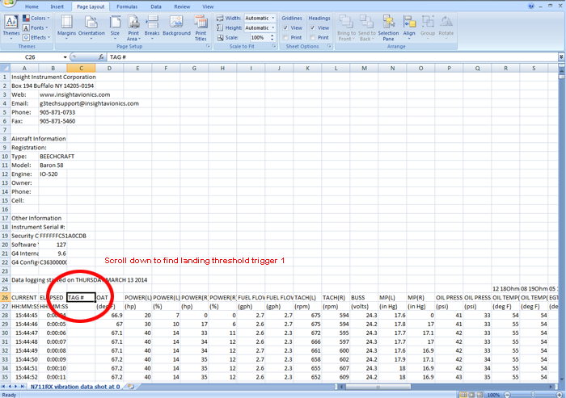Click the Insert Worksheet tab icon
The width and height of the screenshot is (566, 398).
(130, 387)
